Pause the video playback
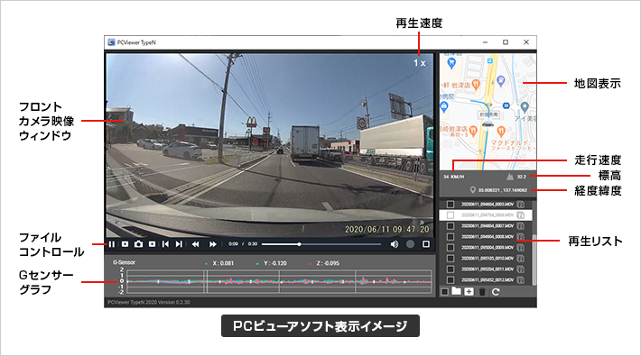The width and height of the screenshot is (641, 356). click(x=112, y=244)
